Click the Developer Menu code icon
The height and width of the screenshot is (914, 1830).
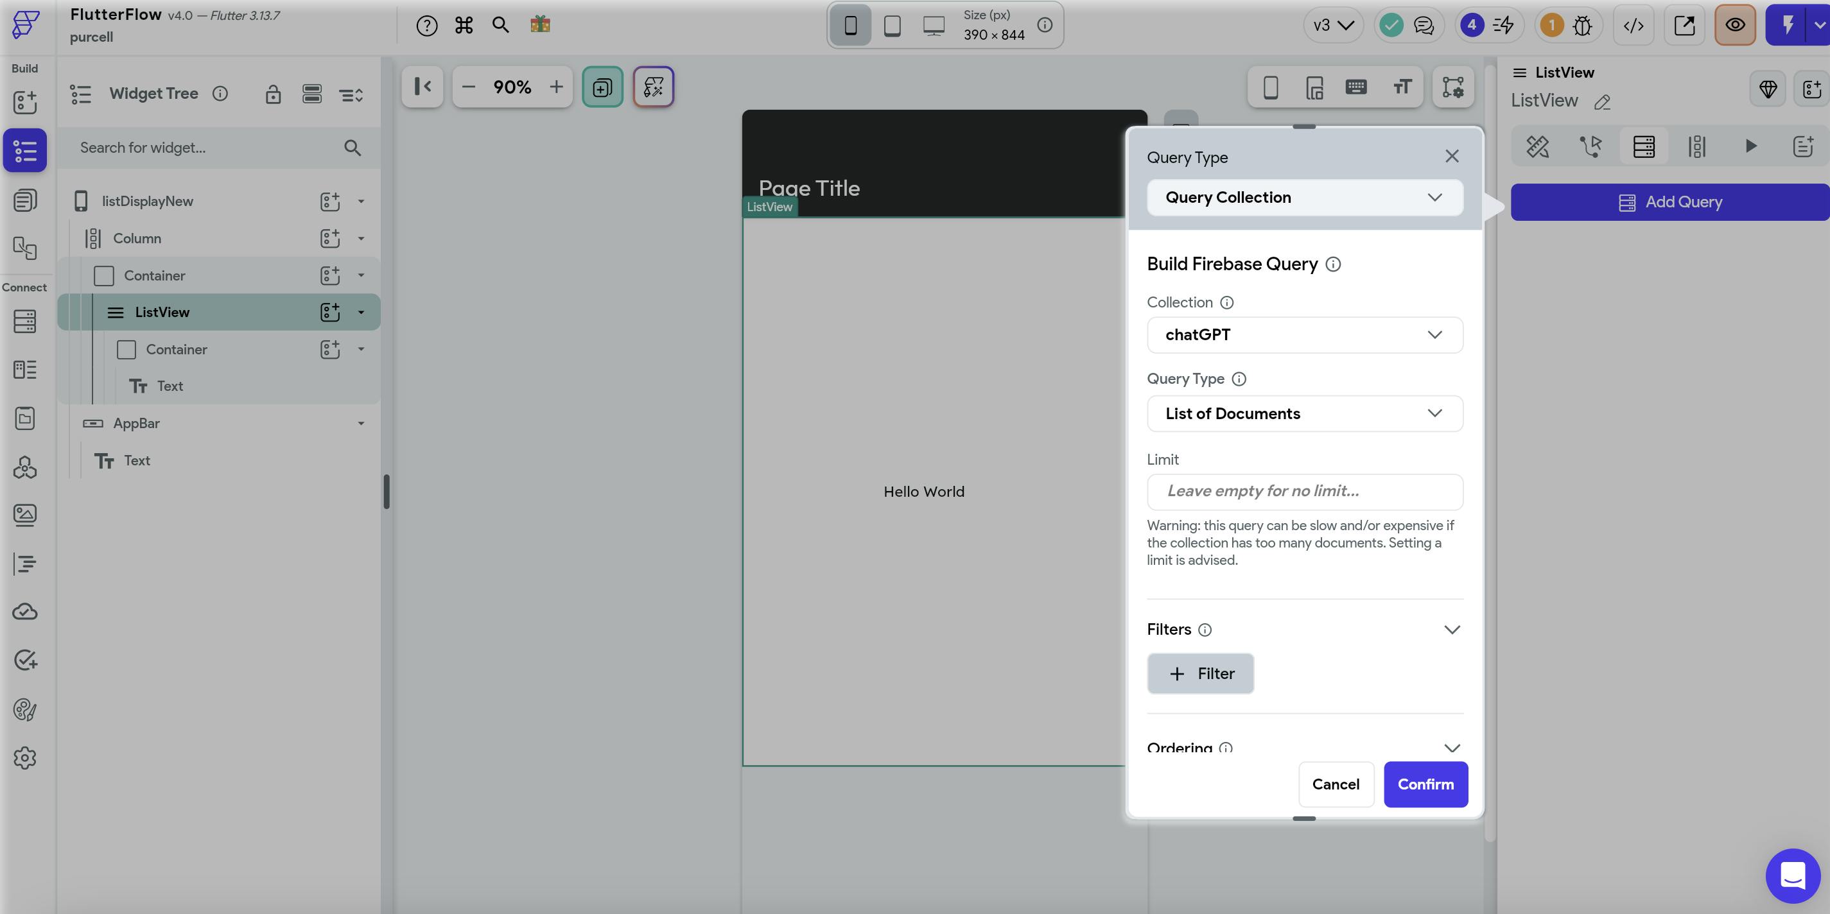click(1634, 26)
